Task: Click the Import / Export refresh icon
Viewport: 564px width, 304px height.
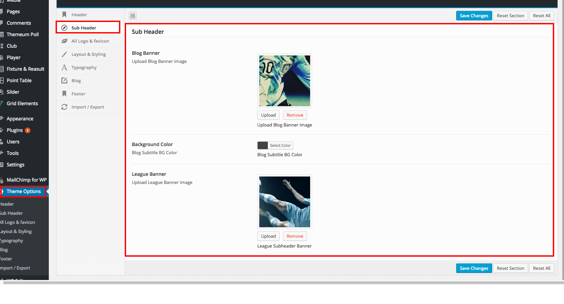Action: click(64, 107)
